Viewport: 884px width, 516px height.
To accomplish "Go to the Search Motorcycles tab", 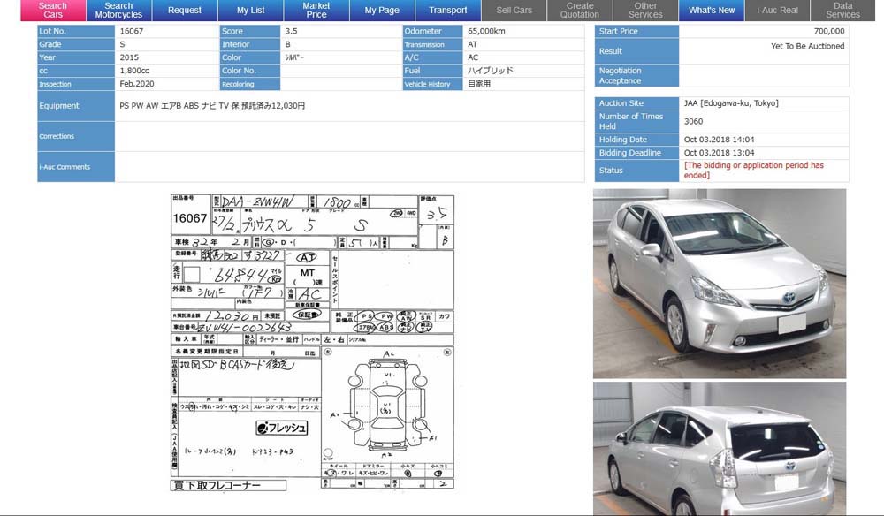I will (x=118, y=10).
